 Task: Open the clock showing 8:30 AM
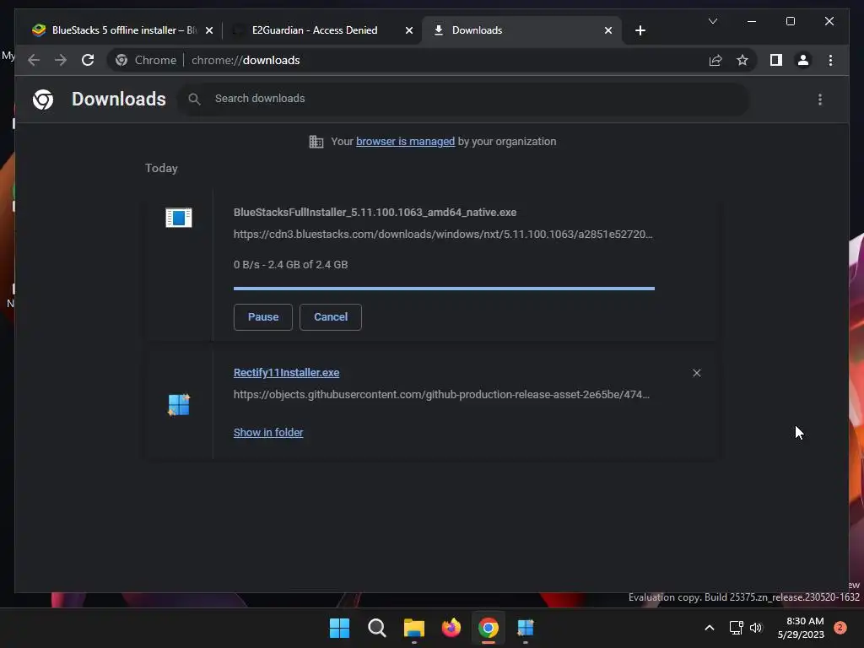click(x=801, y=628)
